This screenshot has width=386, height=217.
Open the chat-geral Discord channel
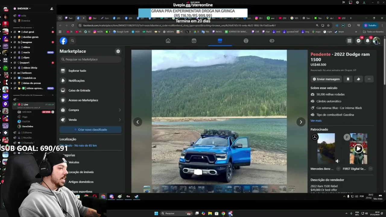pos(33,32)
